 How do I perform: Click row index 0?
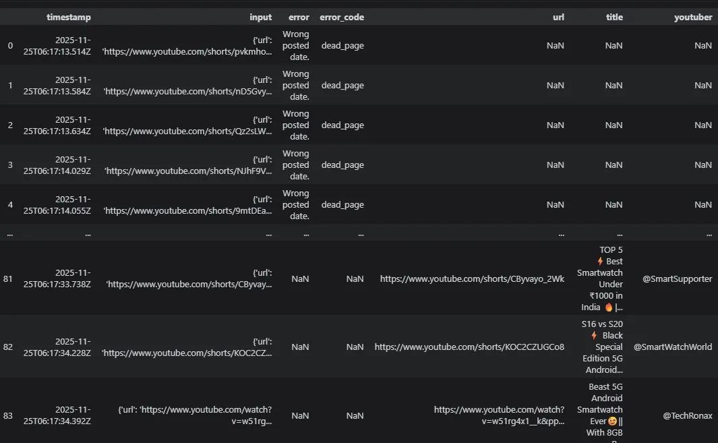point(9,46)
